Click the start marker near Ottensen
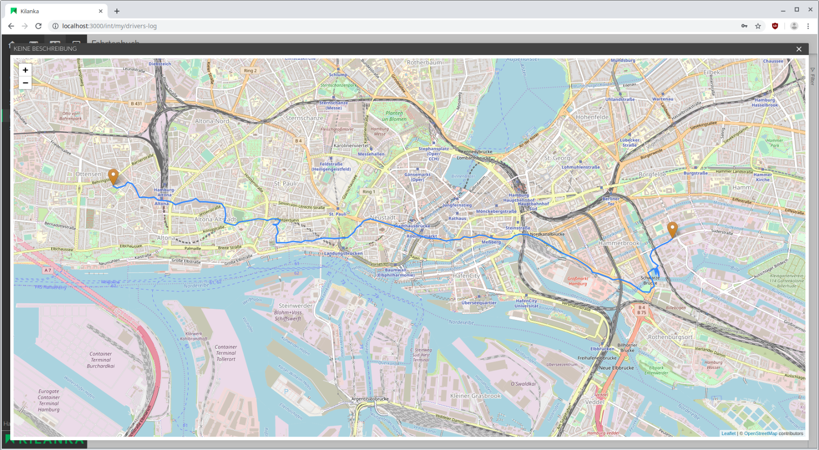The image size is (819, 450). (113, 177)
